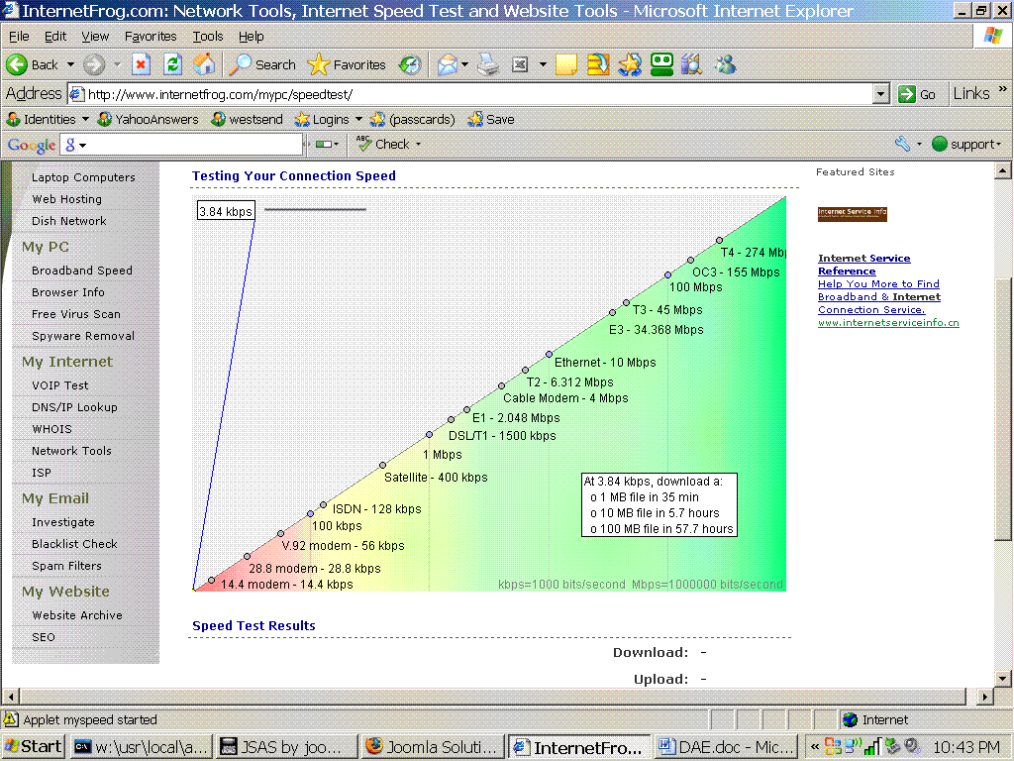Click the yellow sticky note toolbar icon

[x=565, y=64]
